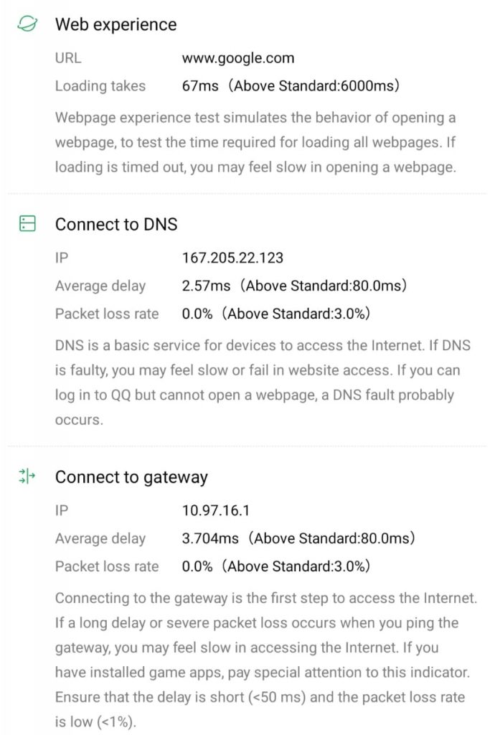Click the 67ms loading time result
The height and width of the screenshot is (735, 495).
click(x=291, y=86)
